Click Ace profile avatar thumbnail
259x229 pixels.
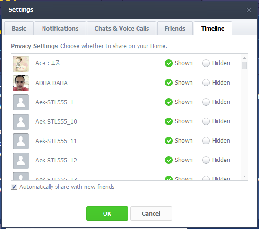pyautogui.click(x=21, y=64)
